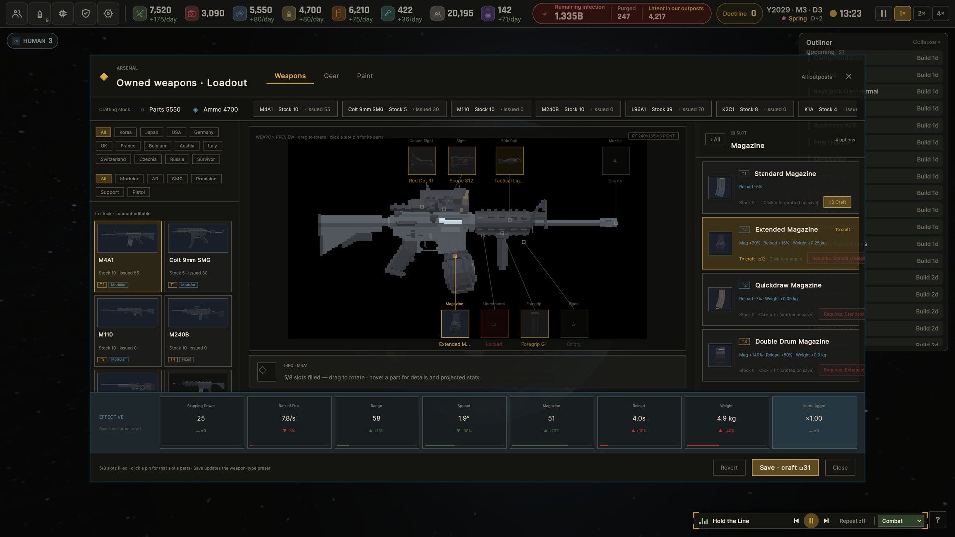Open the settings gear icon in top bar
The width and height of the screenshot is (955, 537).
108,14
